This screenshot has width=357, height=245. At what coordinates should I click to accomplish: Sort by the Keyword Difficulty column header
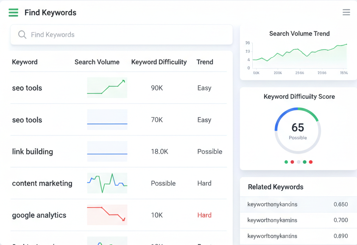(x=159, y=62)
